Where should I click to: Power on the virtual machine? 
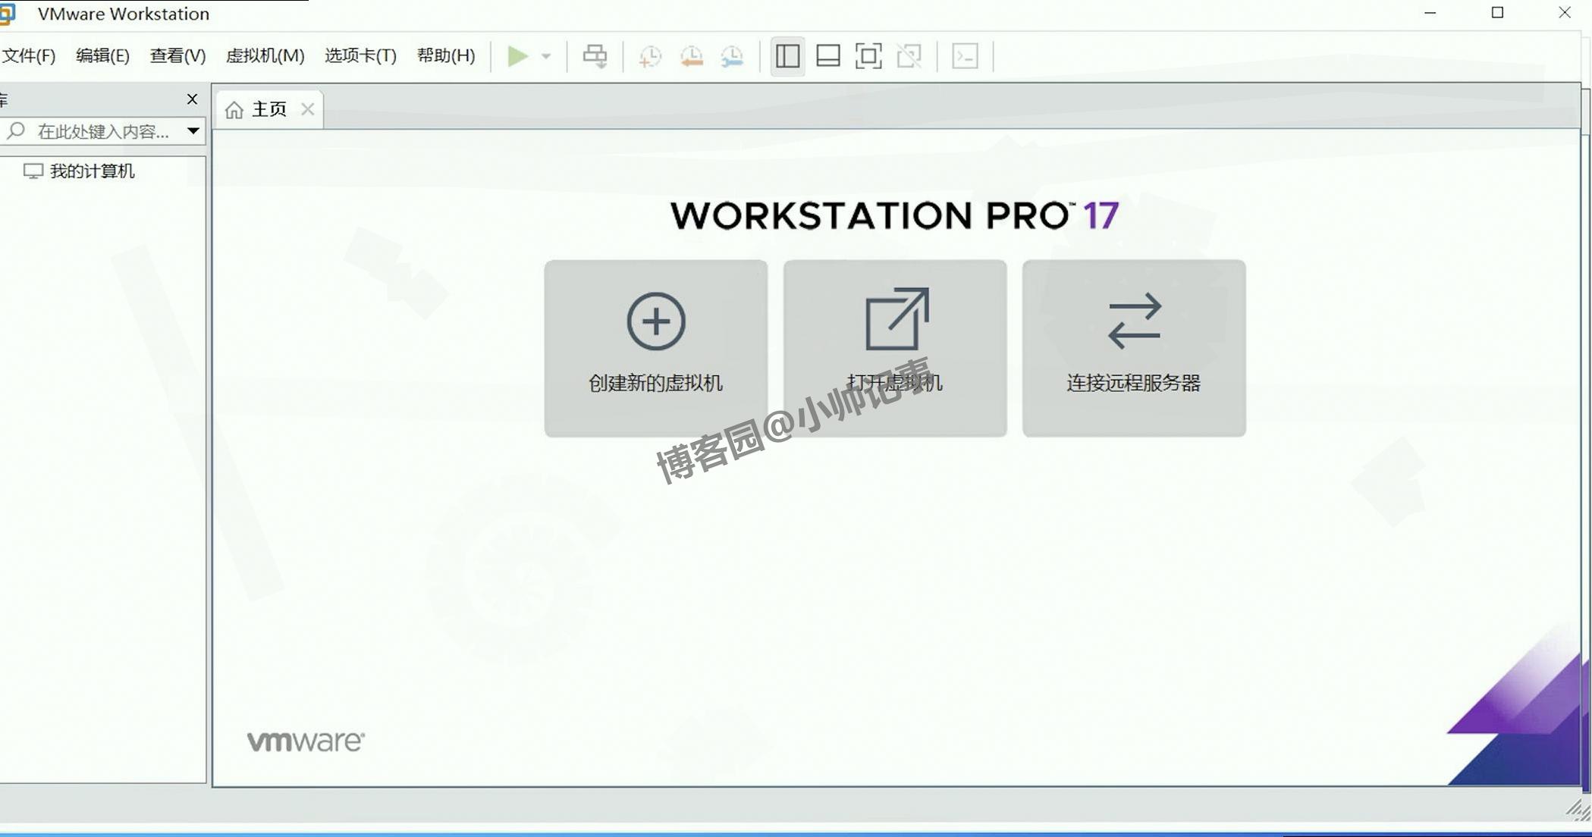pos(519,56)
